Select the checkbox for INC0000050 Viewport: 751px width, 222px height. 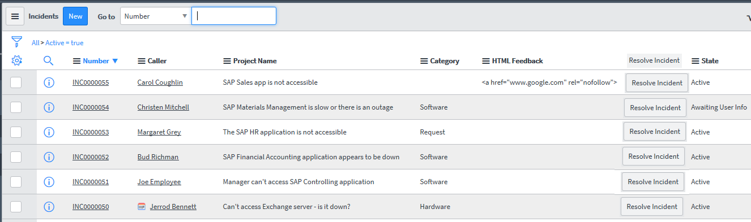(x=16, y=207)
